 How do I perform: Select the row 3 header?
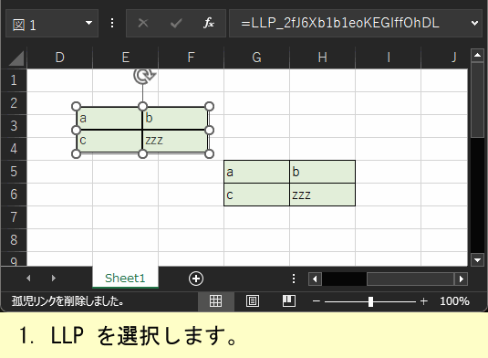coord(14,126)
